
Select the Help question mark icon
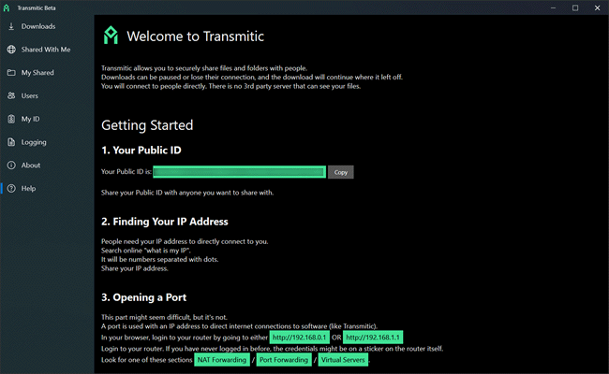click(x=11, y=189)
